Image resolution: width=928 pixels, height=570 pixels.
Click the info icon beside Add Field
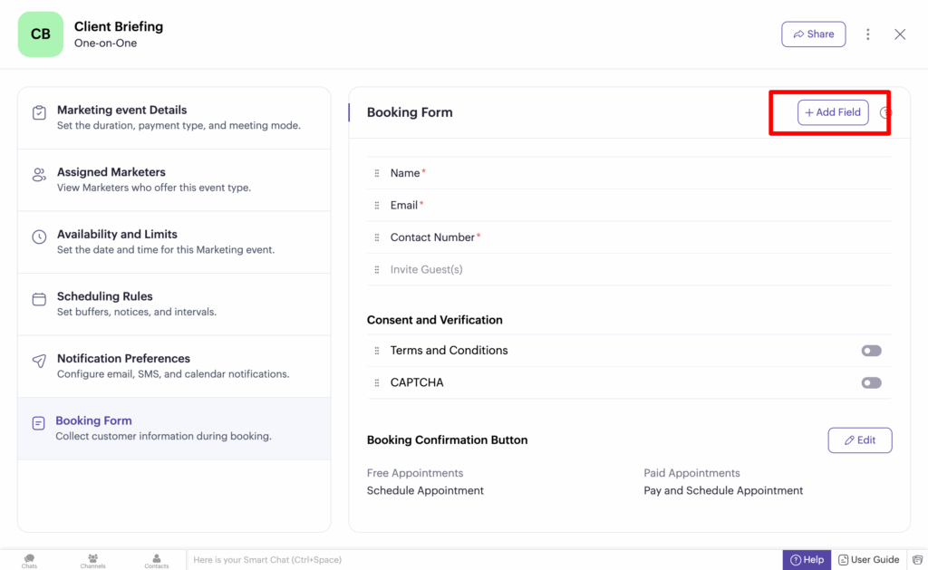(x=886, y=113)
